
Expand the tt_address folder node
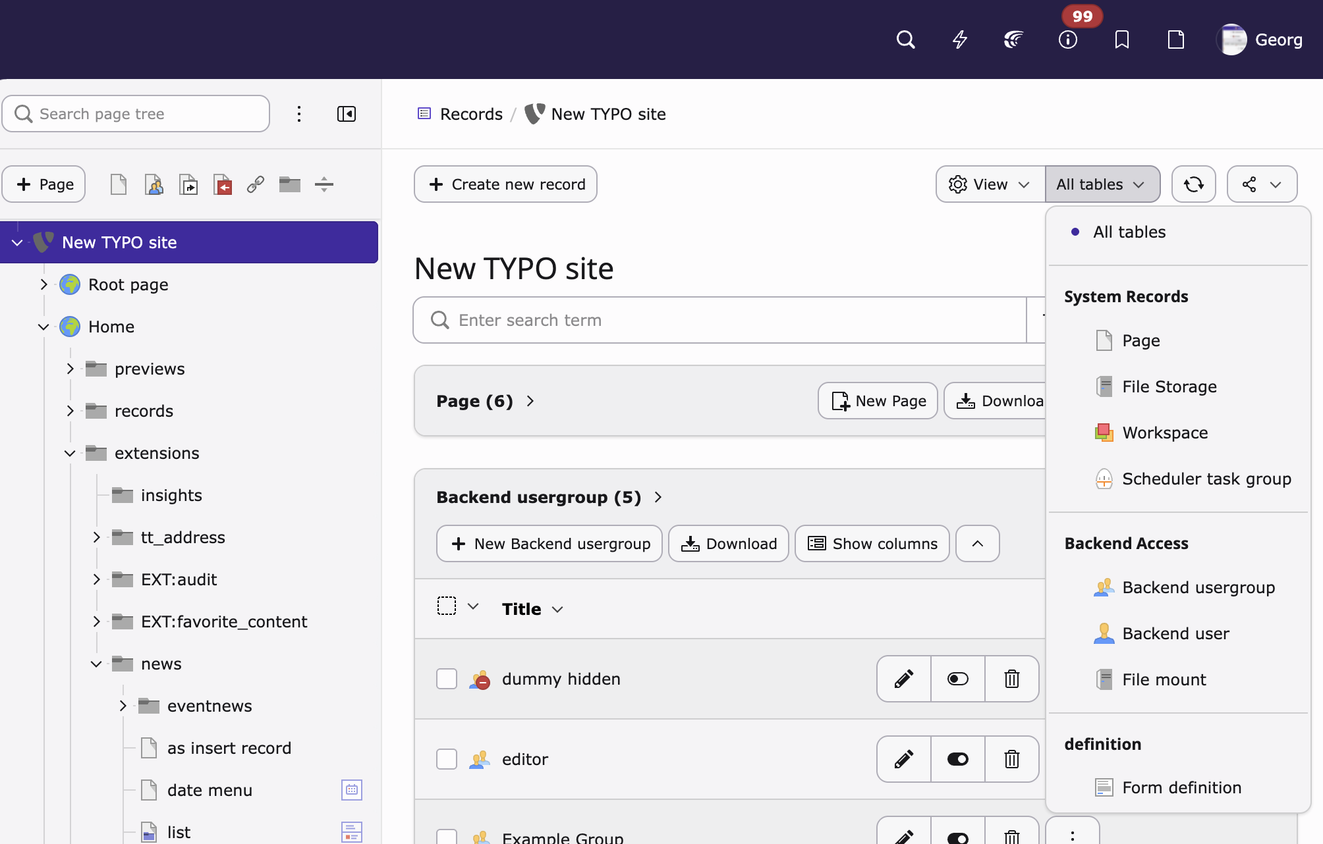click(x=96, y=537)
